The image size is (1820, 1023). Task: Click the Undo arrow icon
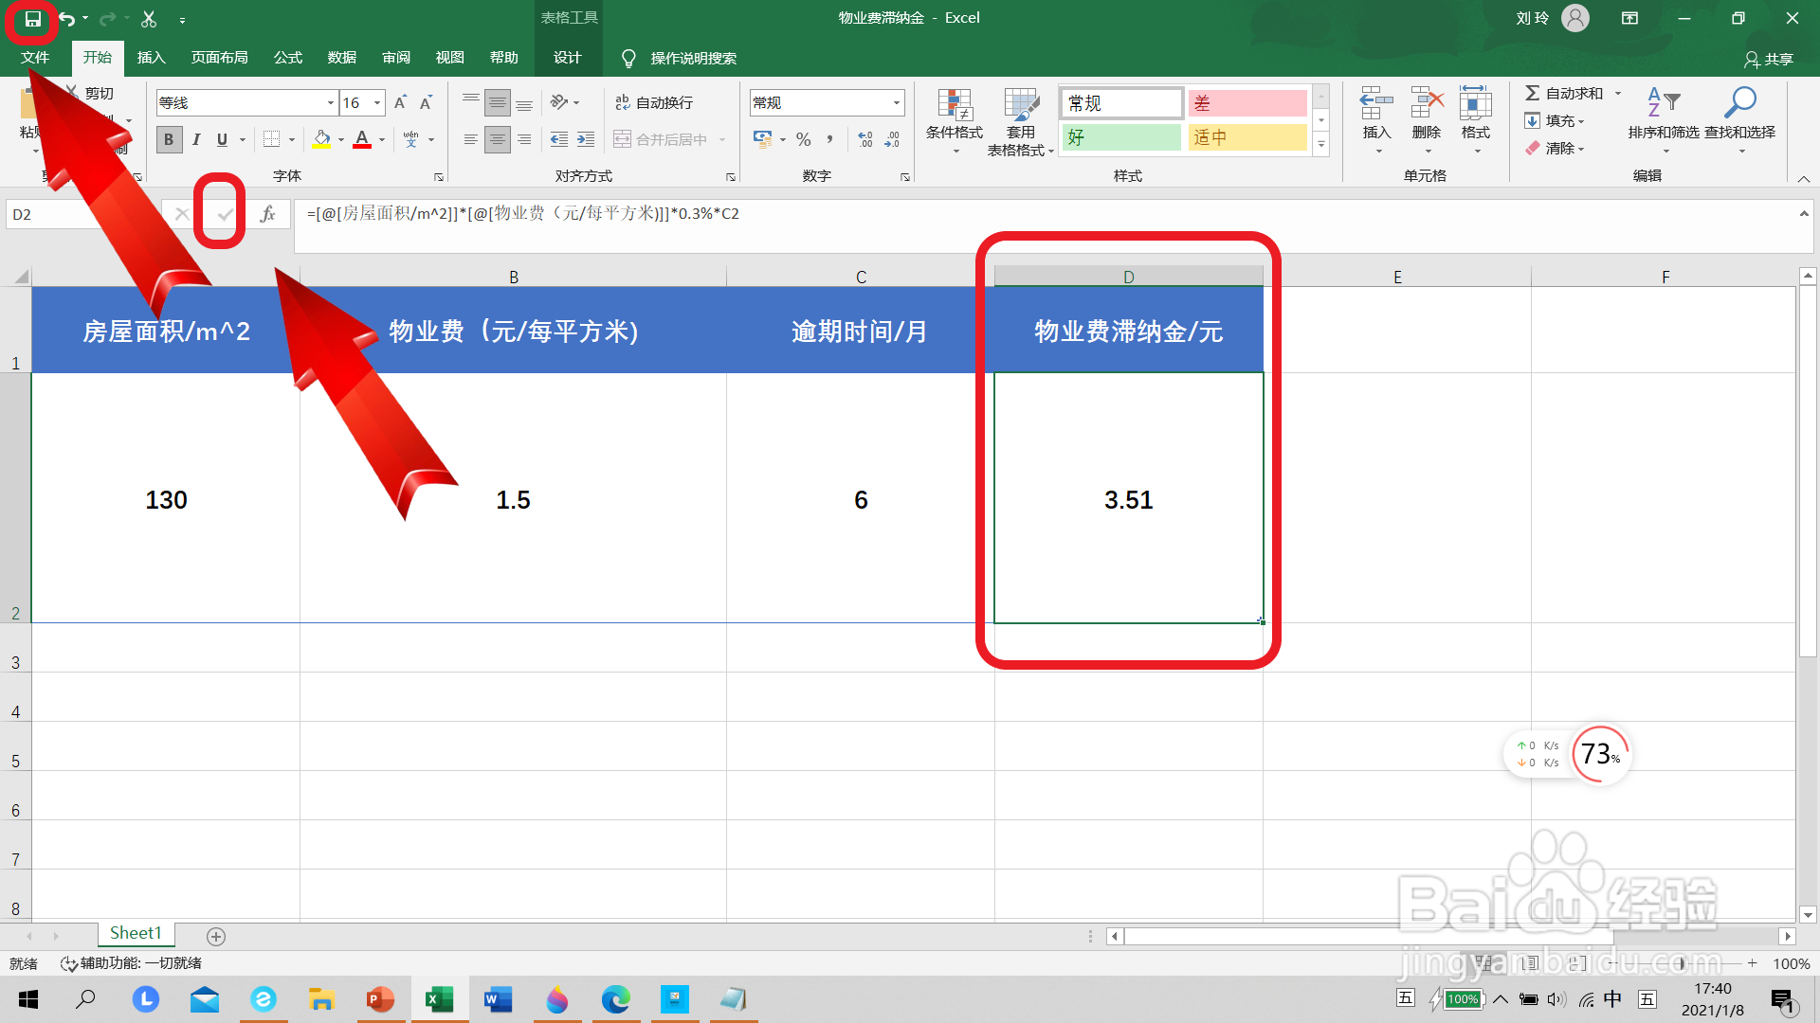(66, 19)
